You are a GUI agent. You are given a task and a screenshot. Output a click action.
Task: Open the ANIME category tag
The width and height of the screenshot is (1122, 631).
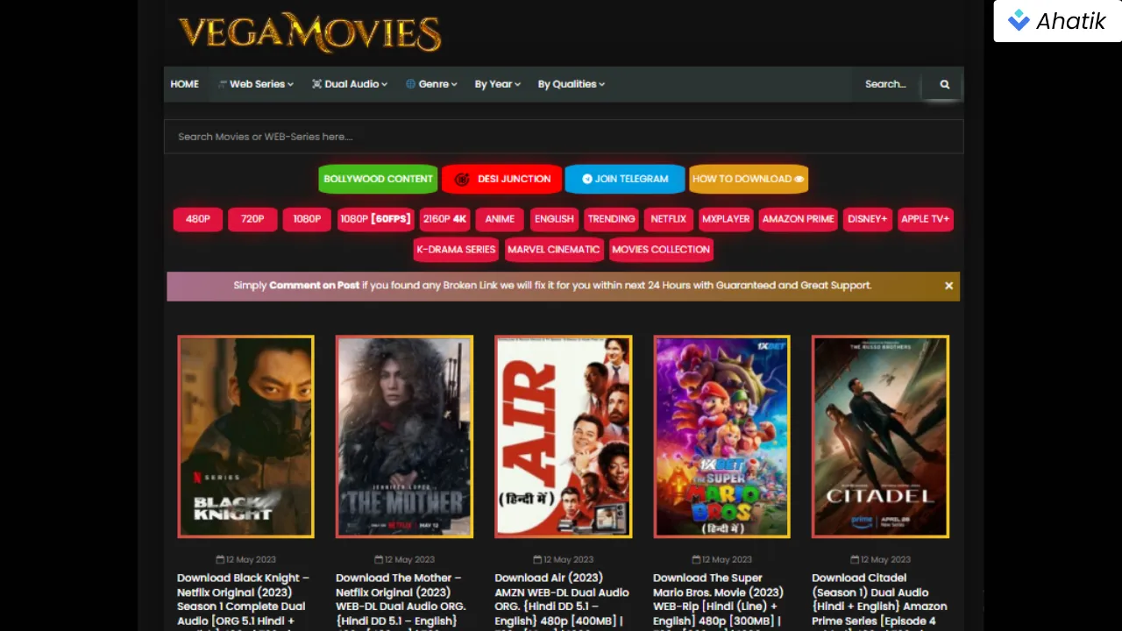(x=500, y=219)
